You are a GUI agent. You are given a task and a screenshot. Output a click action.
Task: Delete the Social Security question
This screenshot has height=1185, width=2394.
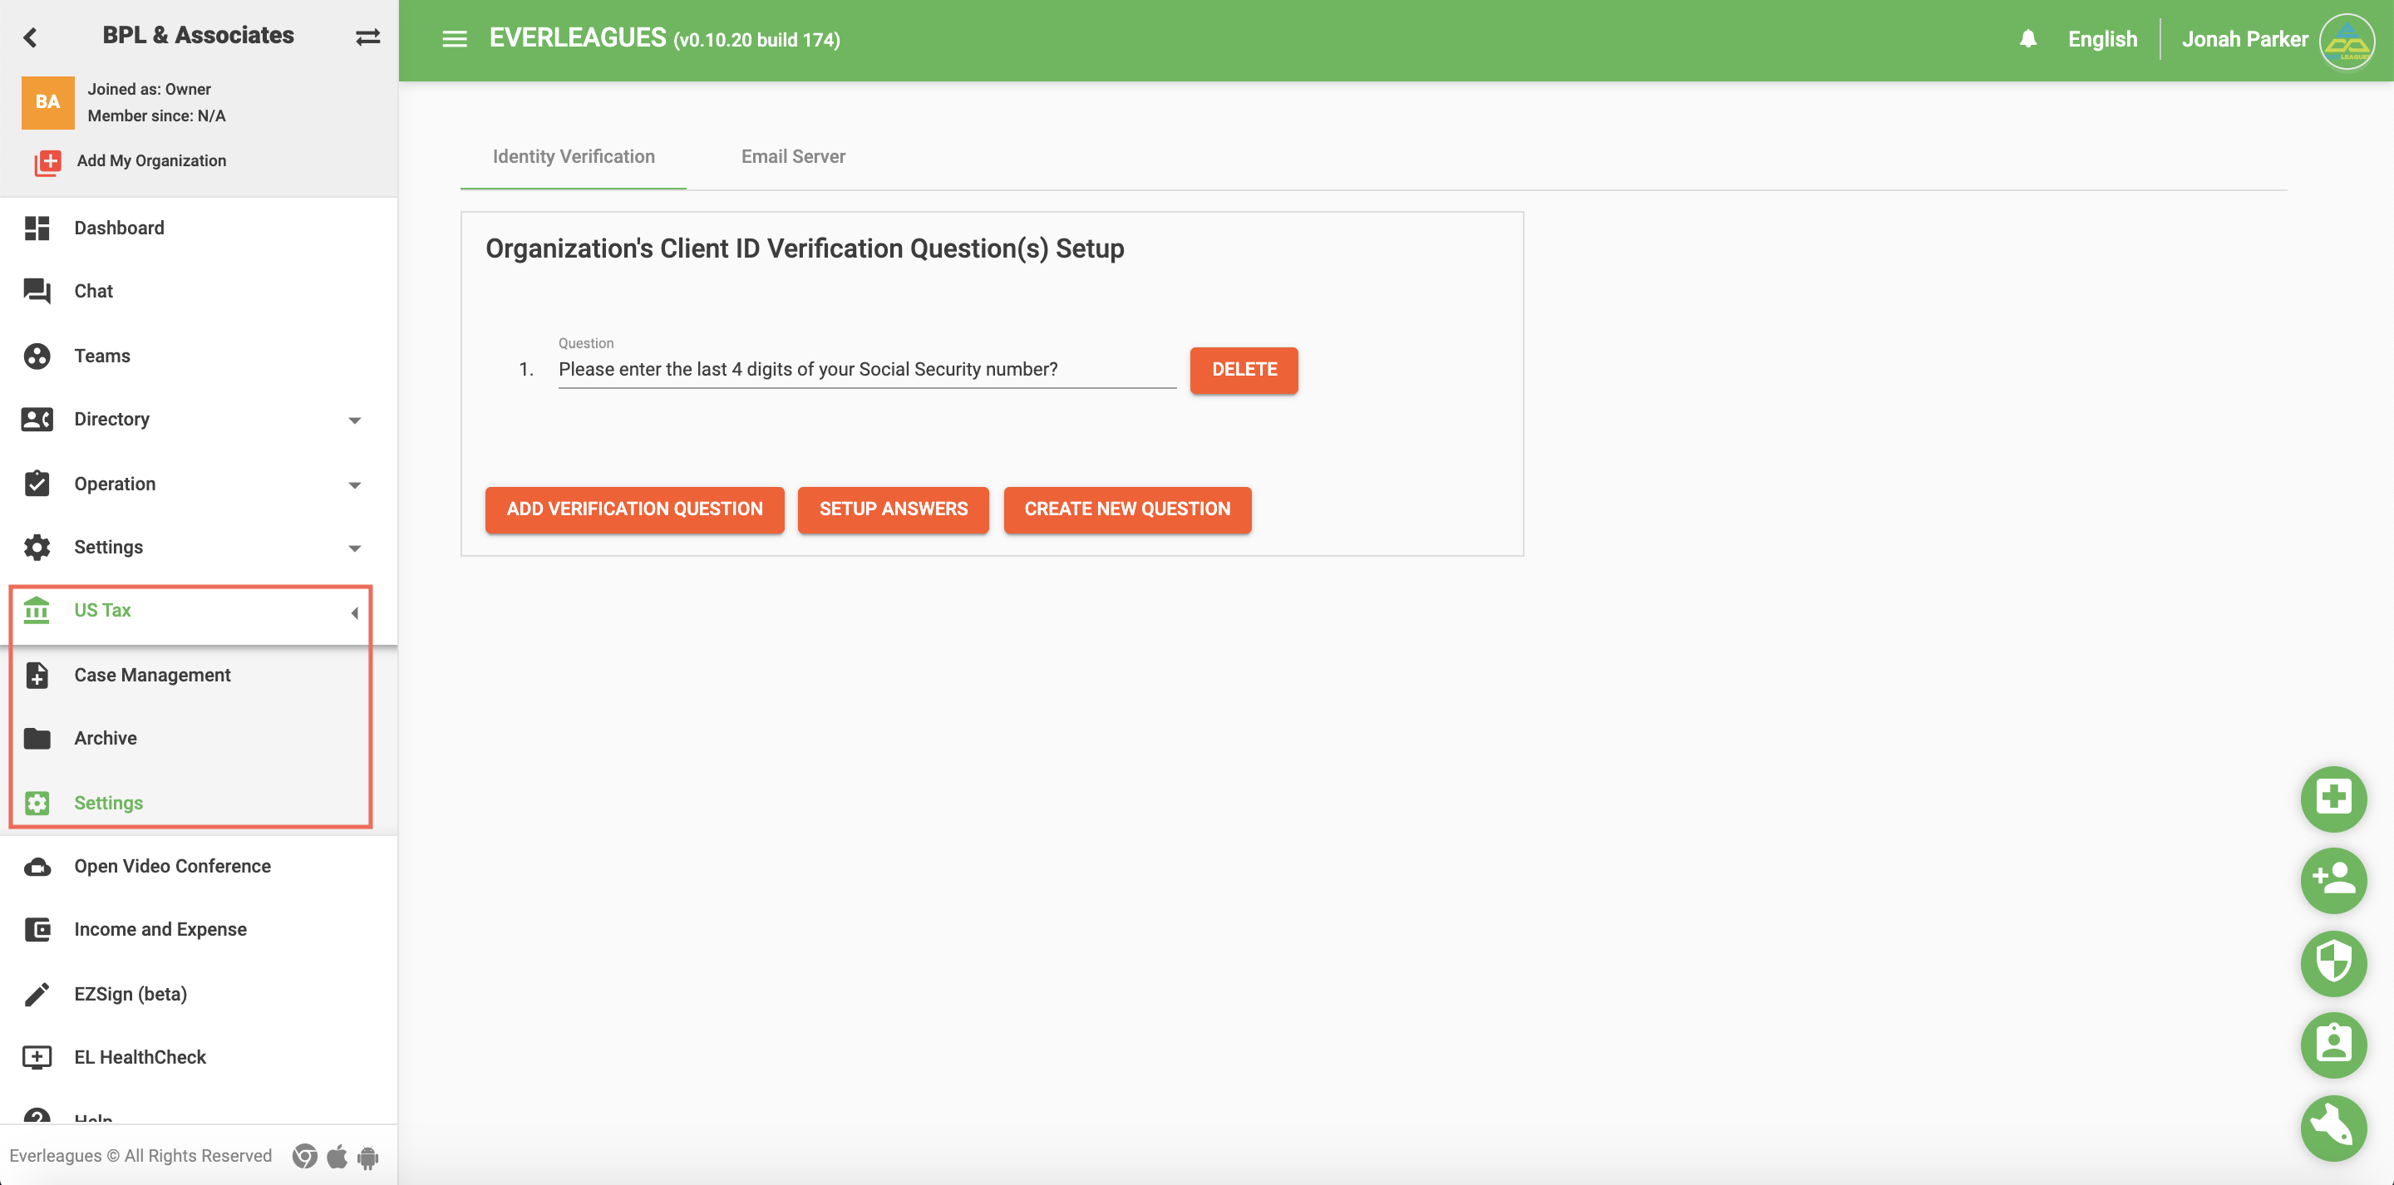click(x=1244, y=370)
